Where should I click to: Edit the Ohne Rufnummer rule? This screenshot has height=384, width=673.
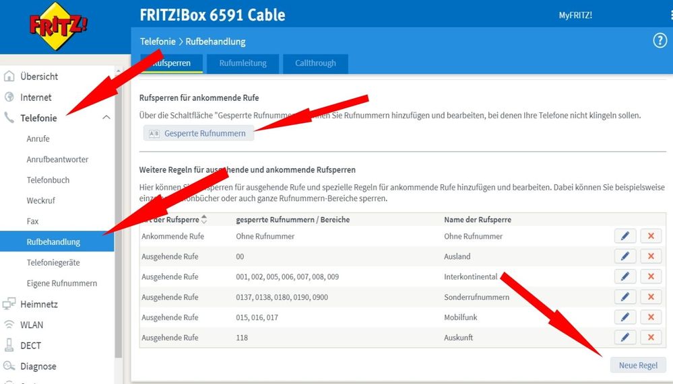coord(625,236)
